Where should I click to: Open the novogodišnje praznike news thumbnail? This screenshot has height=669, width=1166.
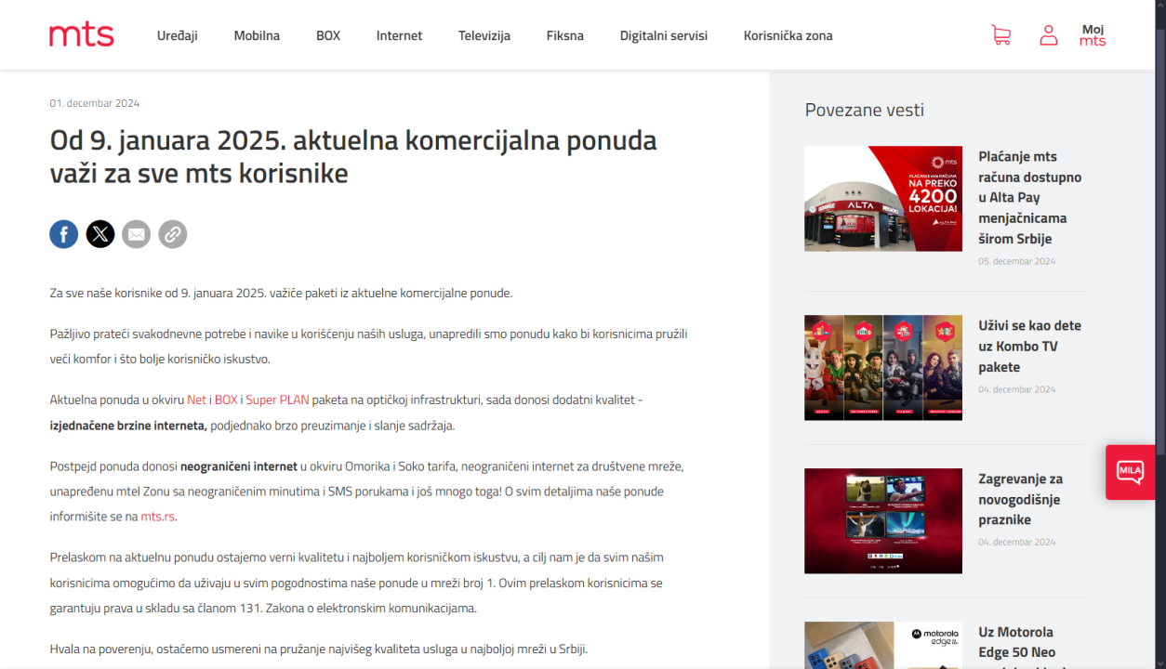(883, 521)
